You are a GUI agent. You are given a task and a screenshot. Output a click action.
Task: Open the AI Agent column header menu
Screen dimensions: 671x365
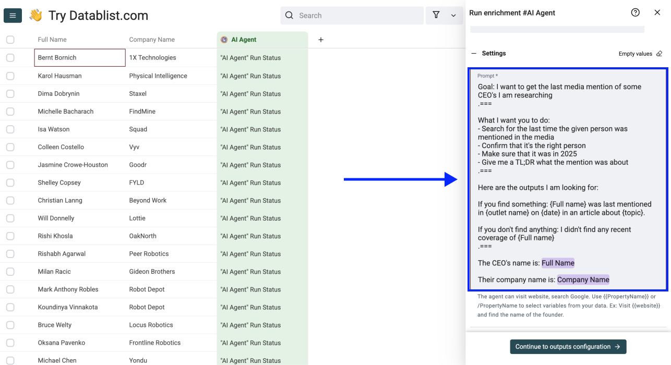(x=262, y=40)
